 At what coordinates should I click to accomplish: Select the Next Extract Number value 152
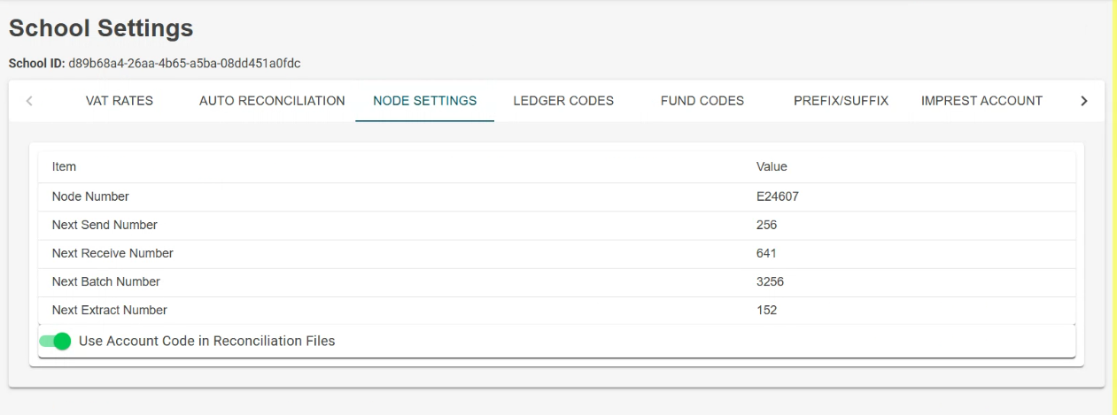[x=766, y=310]
